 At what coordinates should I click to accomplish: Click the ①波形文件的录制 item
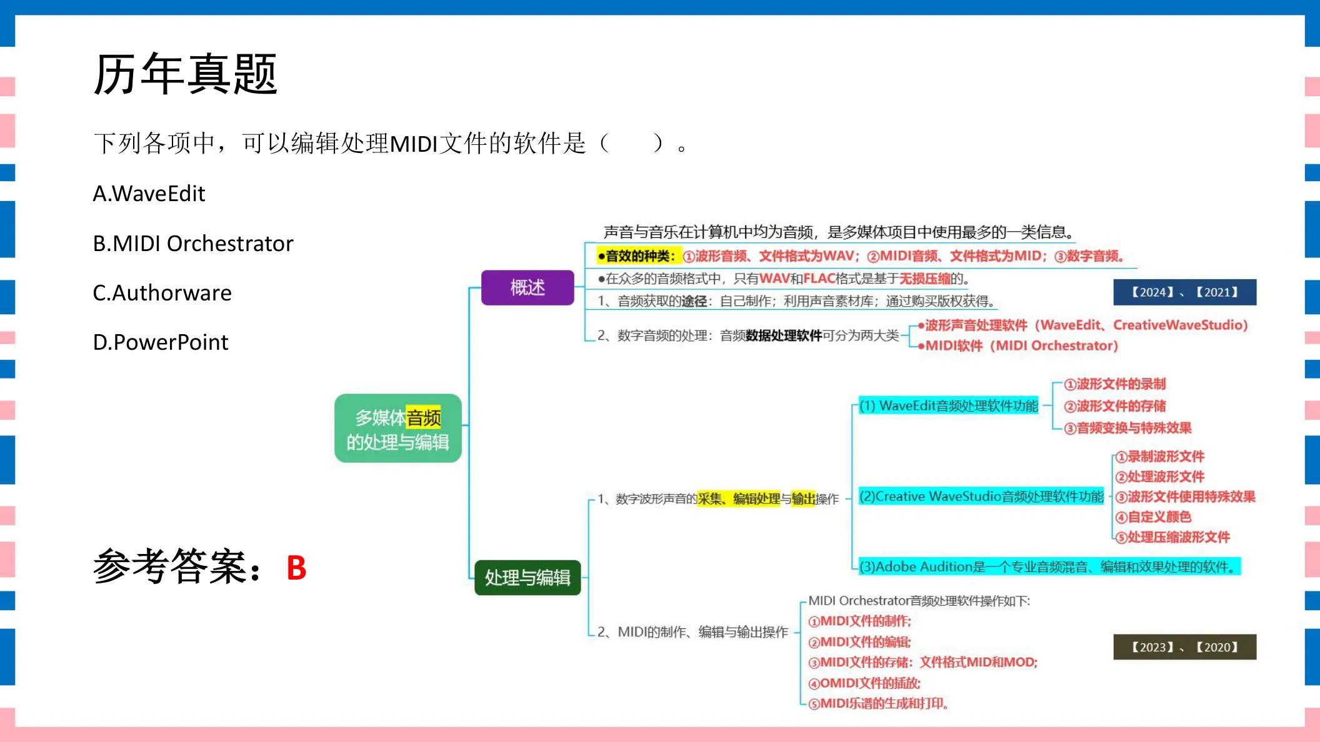tap(1115, 384)
